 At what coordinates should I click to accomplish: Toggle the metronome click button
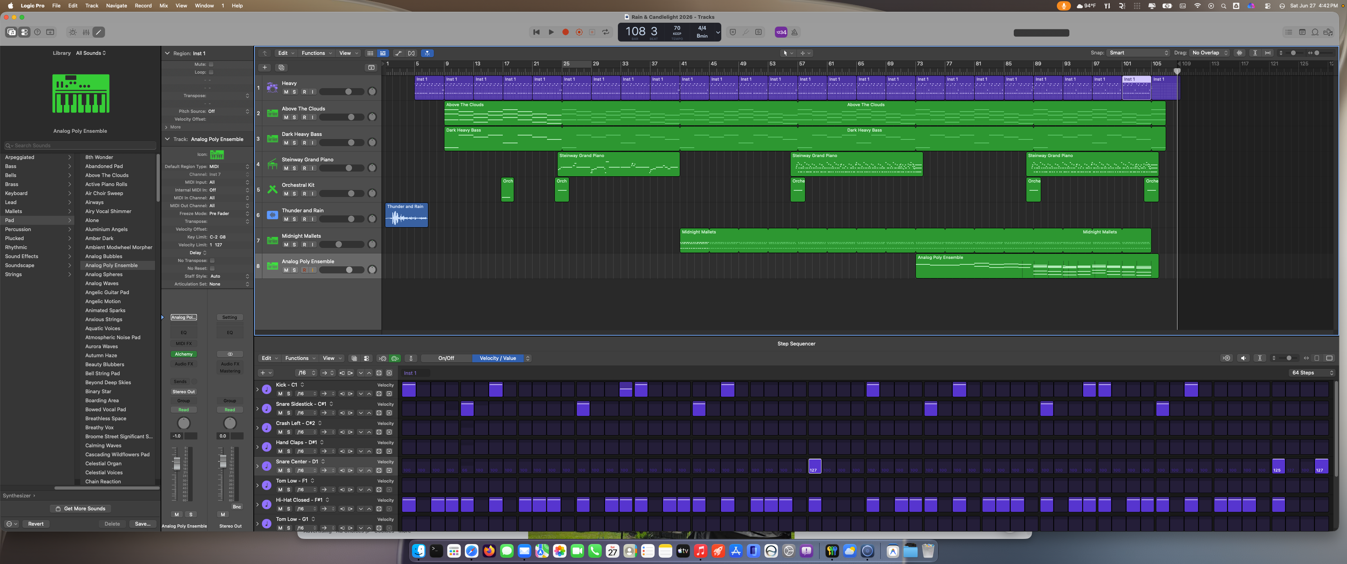click(794, 32)
